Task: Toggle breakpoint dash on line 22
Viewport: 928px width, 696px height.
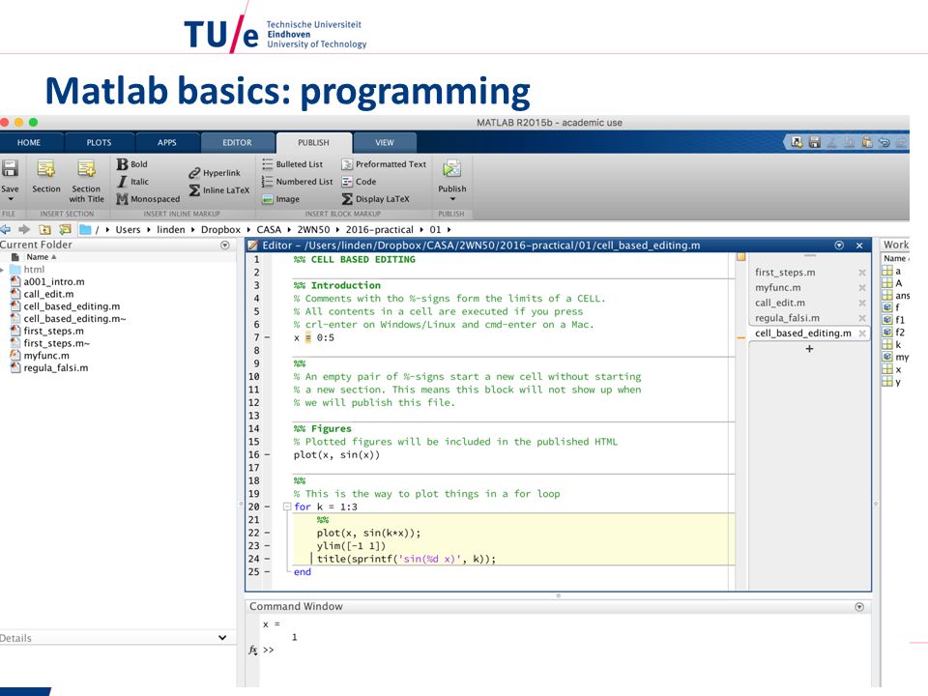Action: pyautogui.click(x=267, y=533)
